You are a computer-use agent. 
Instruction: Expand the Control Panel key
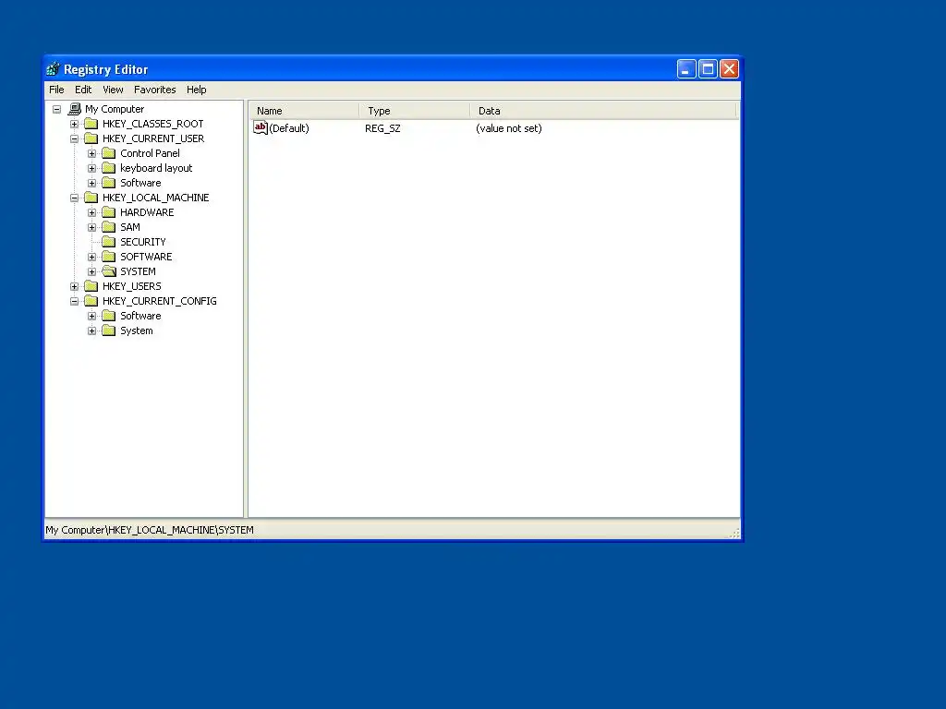[x=91, y=154]
